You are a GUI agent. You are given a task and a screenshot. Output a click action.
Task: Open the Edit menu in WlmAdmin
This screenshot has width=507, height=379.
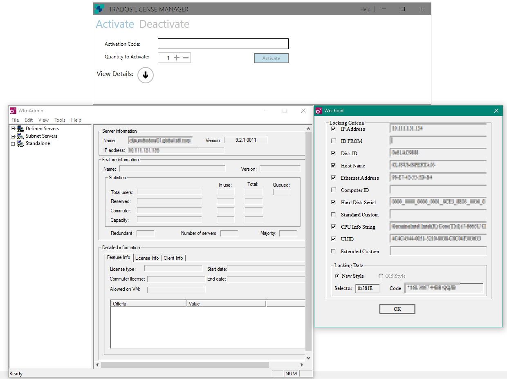[x=29, y=120]
